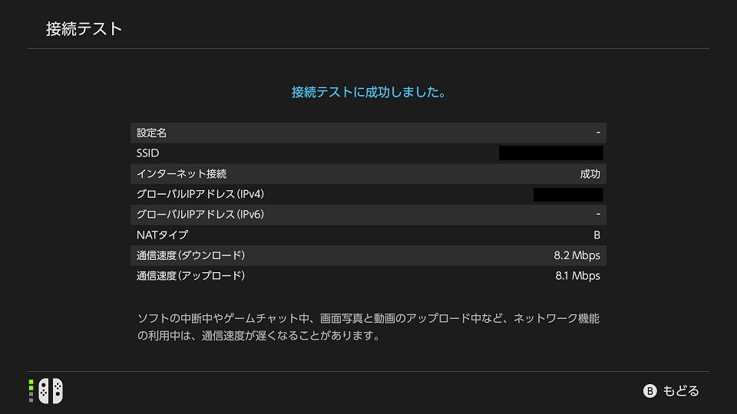Click the 接続テスト page title
The width and height of the screenshot is (737, 414).
click(x=84, y=29)
